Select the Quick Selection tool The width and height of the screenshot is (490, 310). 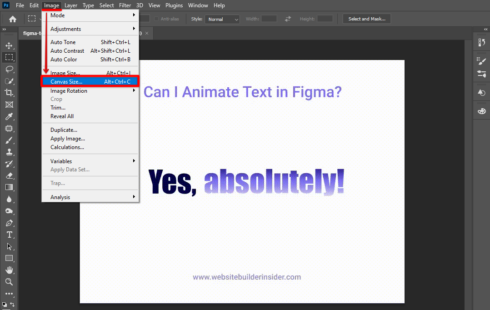tap(9, 81)
